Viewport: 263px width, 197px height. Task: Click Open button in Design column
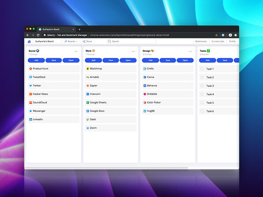185,60
